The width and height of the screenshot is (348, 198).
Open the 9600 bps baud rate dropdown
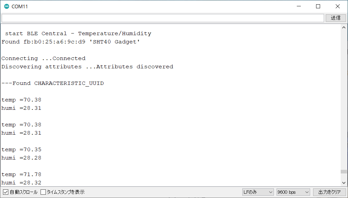point(293,192)
